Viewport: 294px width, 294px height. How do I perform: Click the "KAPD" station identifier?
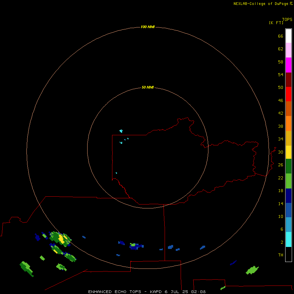[156, 292]
